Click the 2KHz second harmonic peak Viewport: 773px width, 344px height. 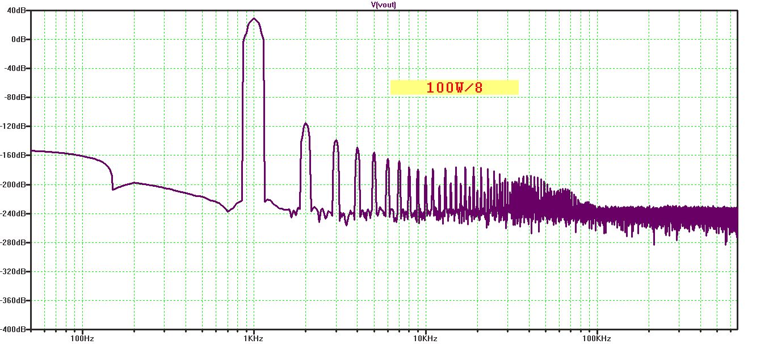tap(305, 123)
